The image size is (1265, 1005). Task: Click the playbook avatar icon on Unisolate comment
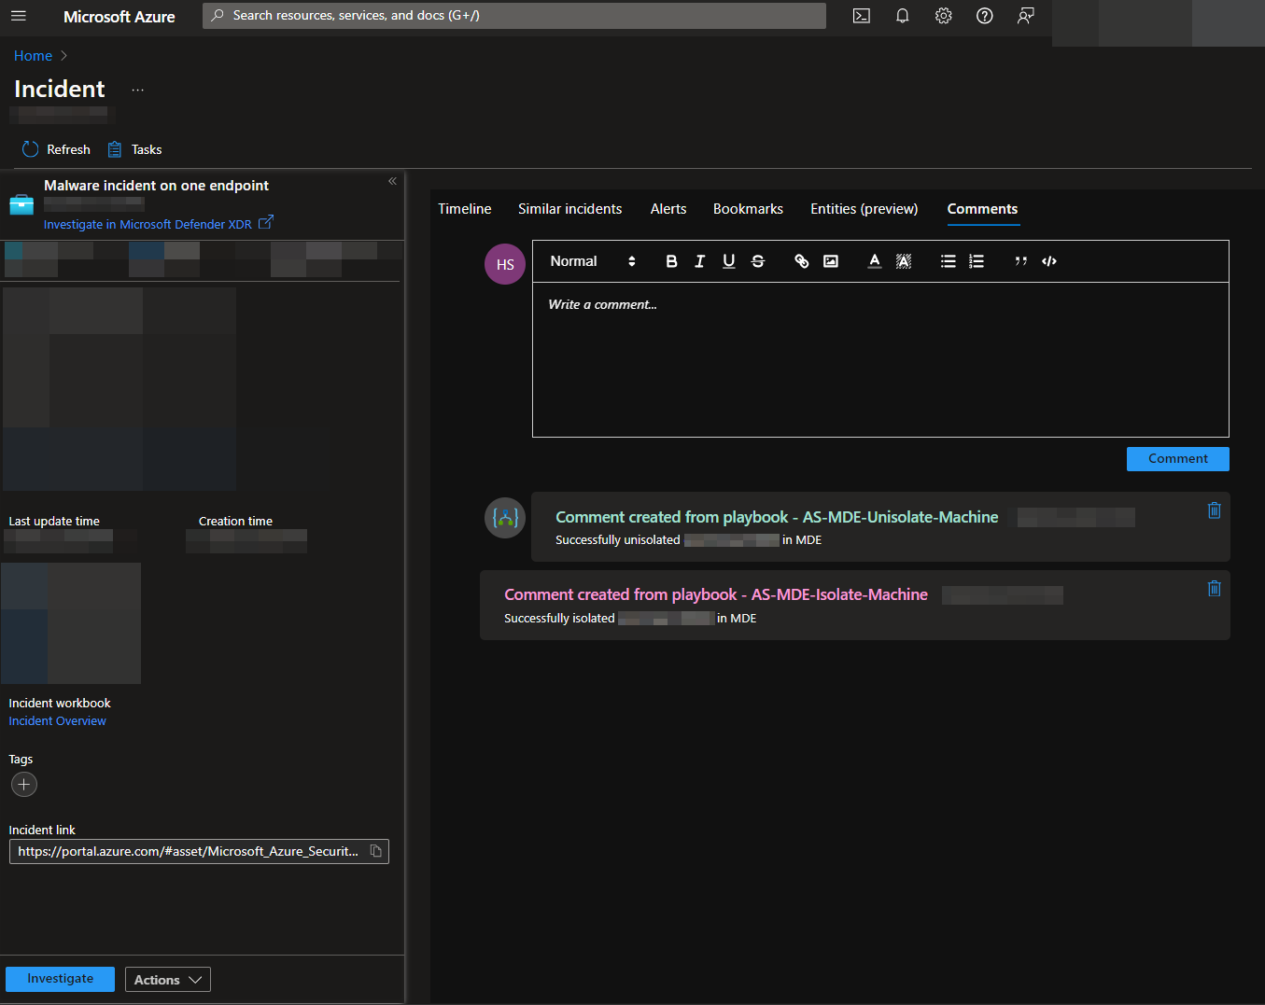click(505, 518)
